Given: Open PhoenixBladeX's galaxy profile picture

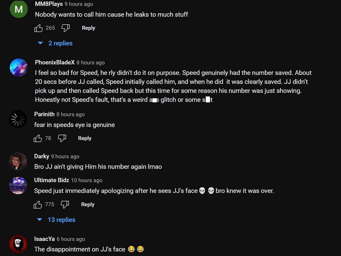Looking at the screenshot, I should click(18, 67).
